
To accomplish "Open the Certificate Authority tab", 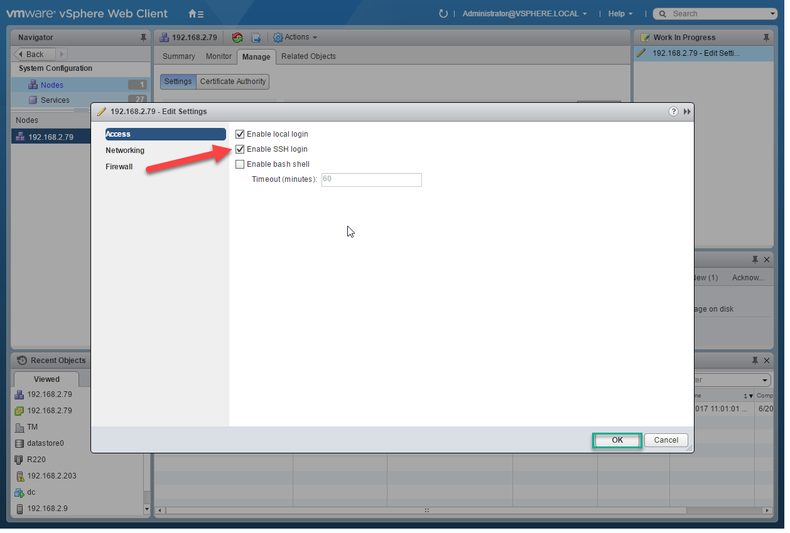I will point(232,82).
